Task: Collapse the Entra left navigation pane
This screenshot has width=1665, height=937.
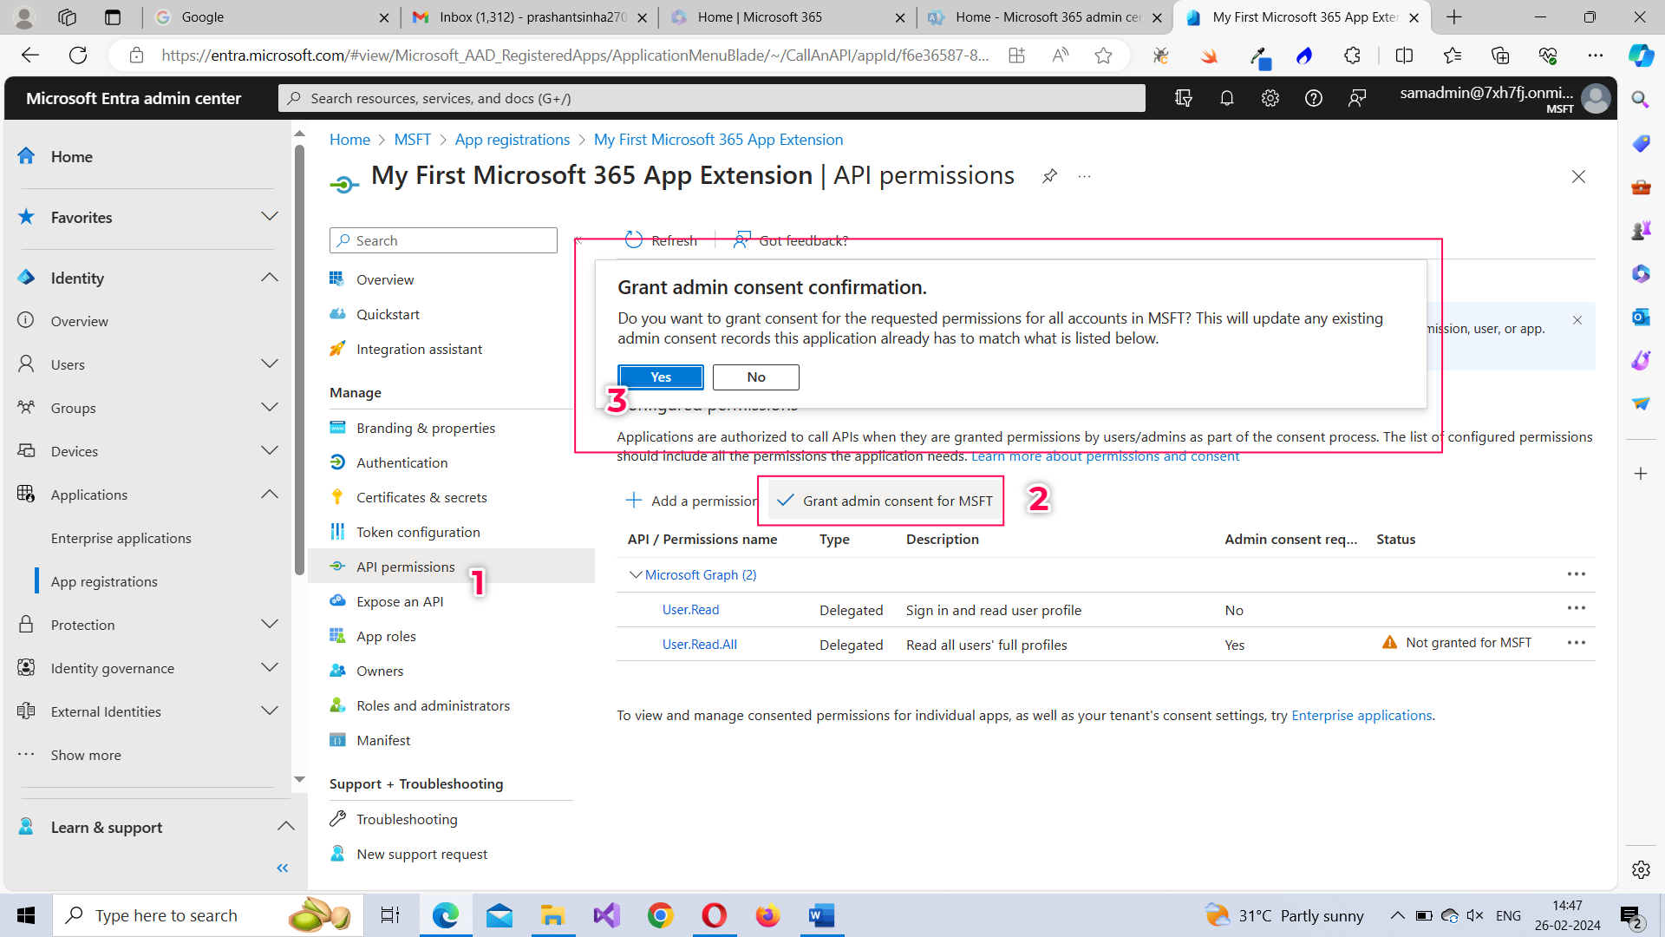Action: coord(282,868)
